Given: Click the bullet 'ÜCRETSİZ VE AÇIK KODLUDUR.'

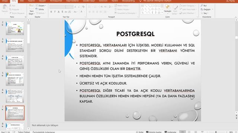Looking at the screenshot, I should [x=103, y=83].
